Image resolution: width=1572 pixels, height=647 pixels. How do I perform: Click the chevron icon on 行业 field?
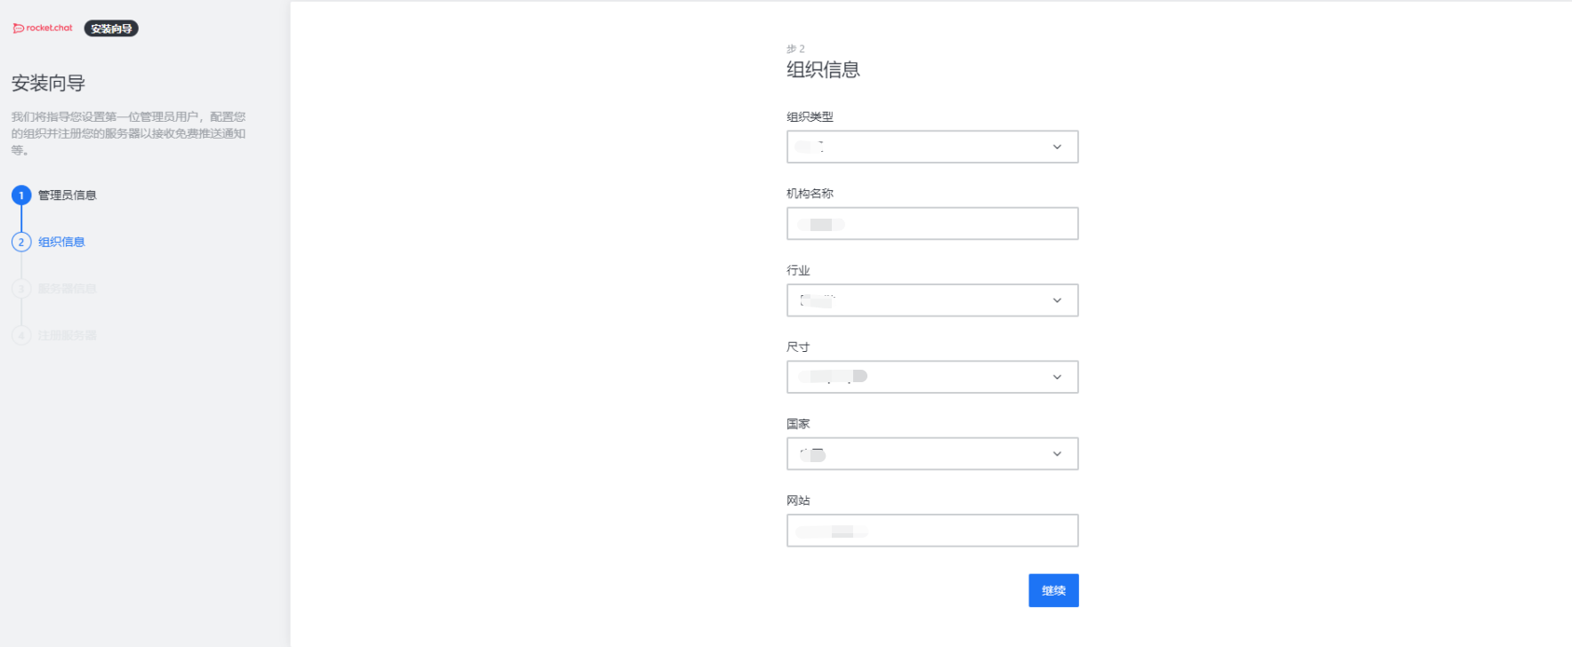(x=1057, y=300)
